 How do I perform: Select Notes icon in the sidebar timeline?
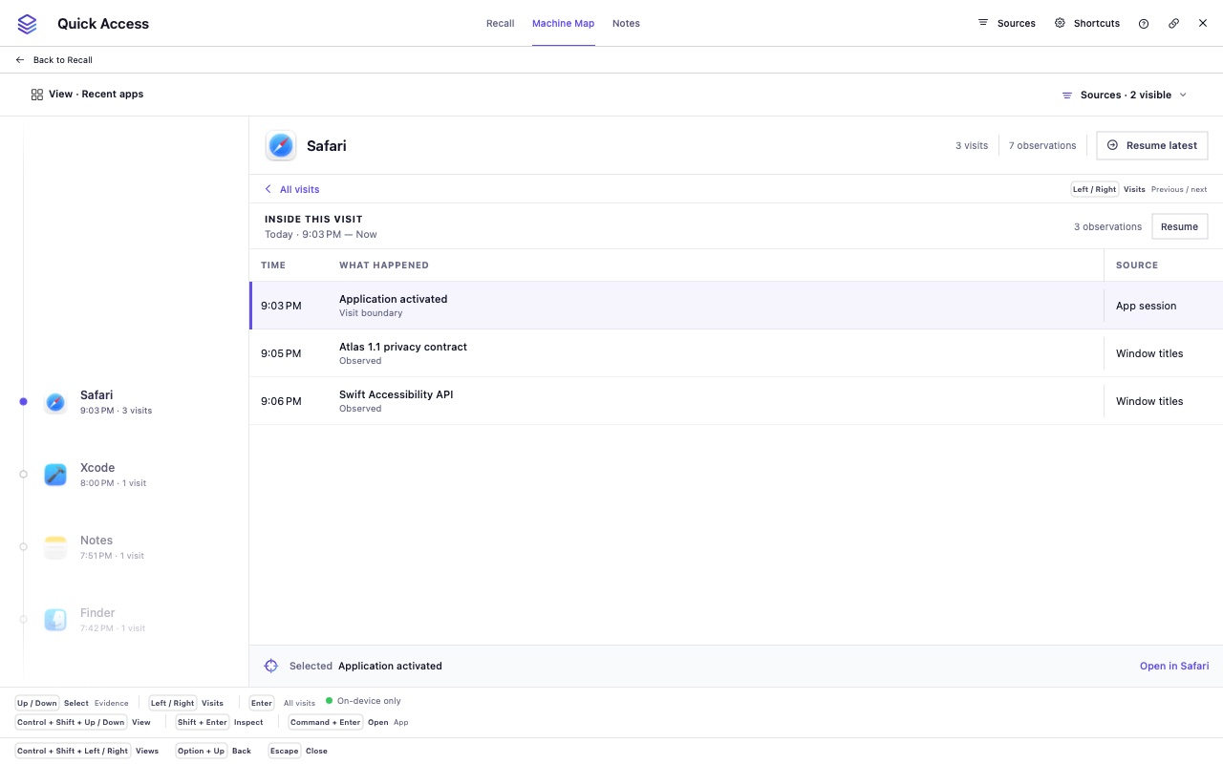(x=55, y=547)
